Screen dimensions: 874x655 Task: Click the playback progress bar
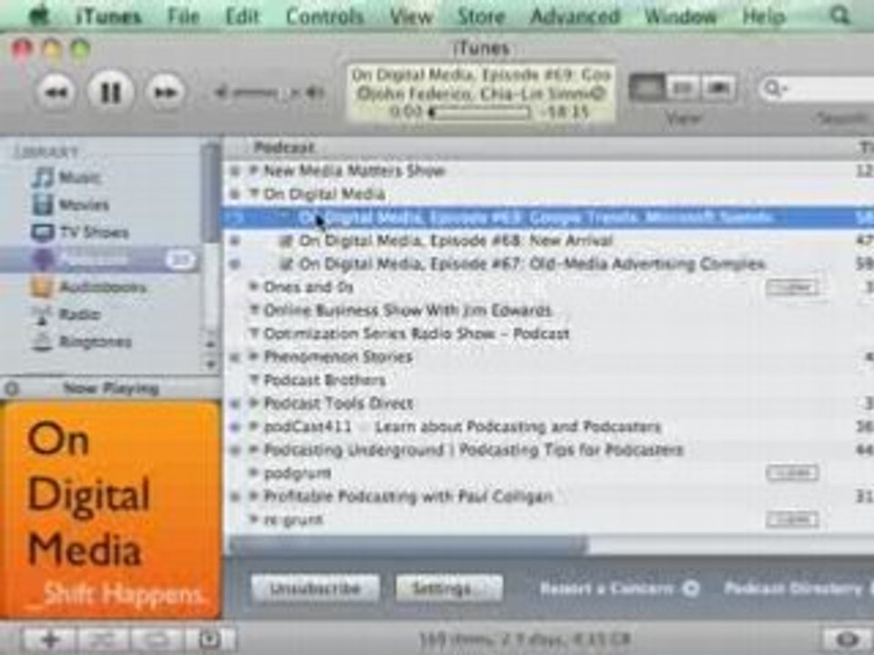click(x=480, y=113)
